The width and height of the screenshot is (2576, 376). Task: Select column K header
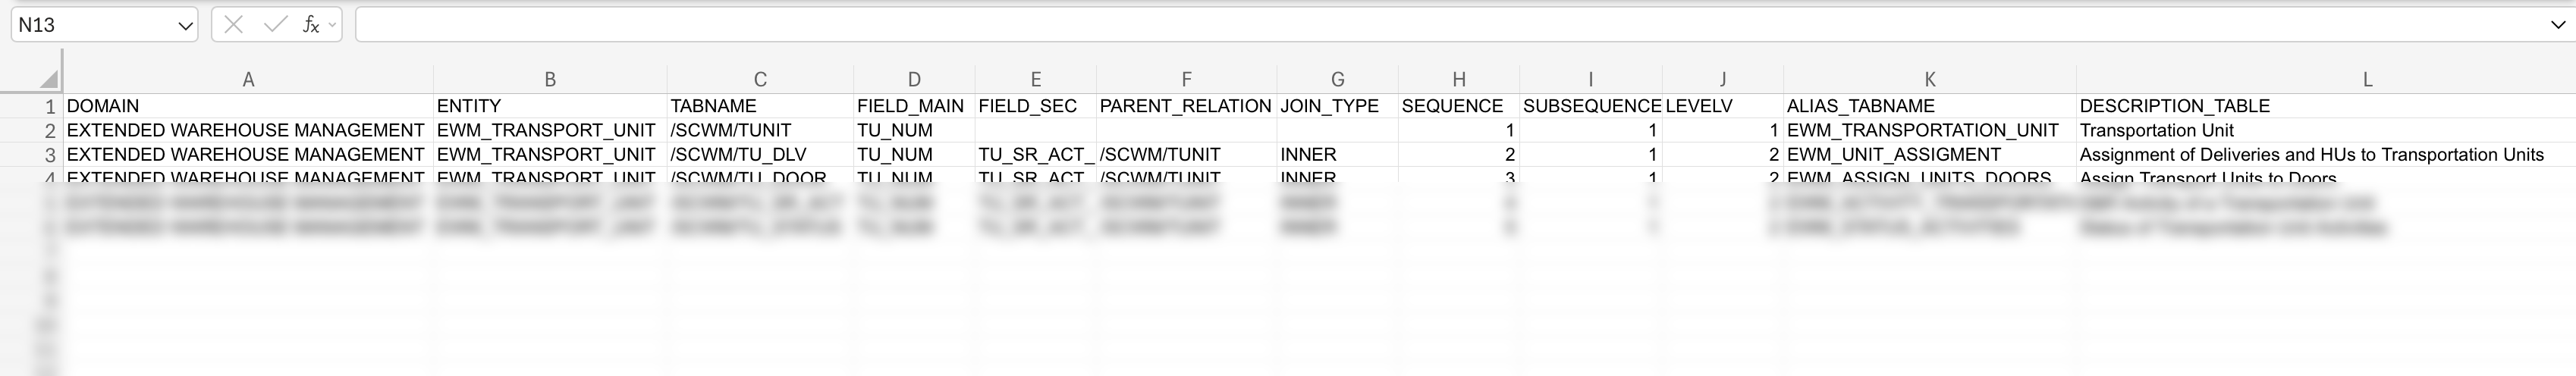pos(1929,80)
